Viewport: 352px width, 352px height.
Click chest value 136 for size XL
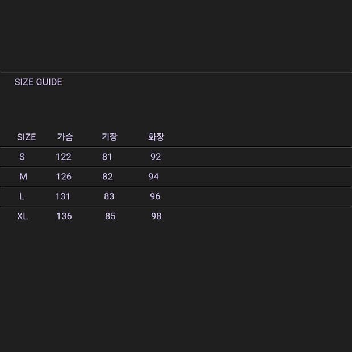click(64, 216)
